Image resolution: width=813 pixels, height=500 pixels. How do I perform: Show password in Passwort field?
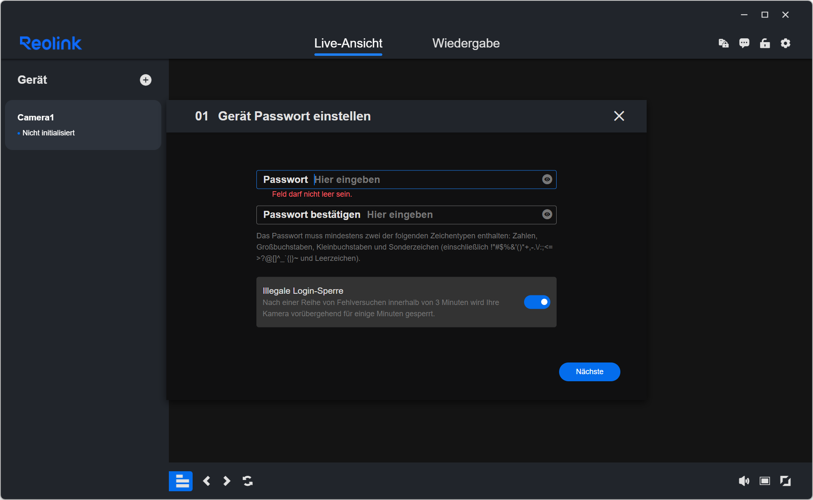(x=547, y=179)
